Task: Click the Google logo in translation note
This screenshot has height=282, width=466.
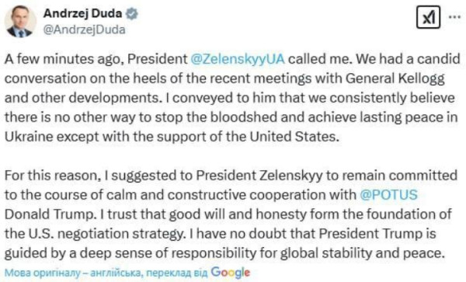Action: point(231,273)
